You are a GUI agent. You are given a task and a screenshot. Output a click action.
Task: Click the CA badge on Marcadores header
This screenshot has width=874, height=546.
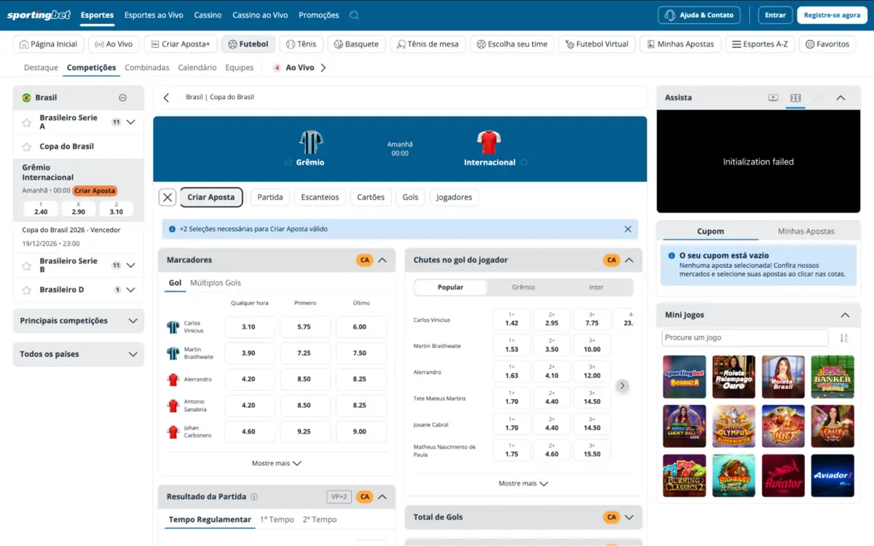pos(365,260)
